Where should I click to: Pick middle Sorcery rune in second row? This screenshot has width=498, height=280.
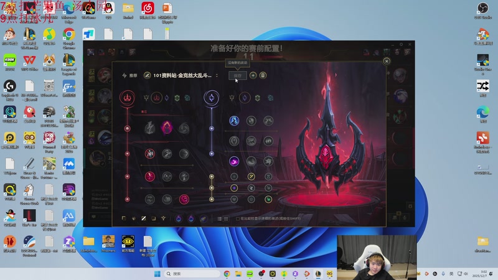(x=251, y=141)
